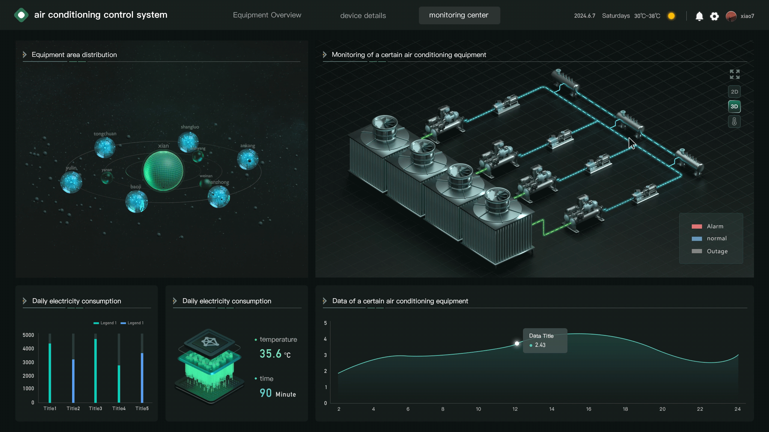Click the 5000 label on the y-axis
Screen dimensions: 769x432
click(28, 335)
